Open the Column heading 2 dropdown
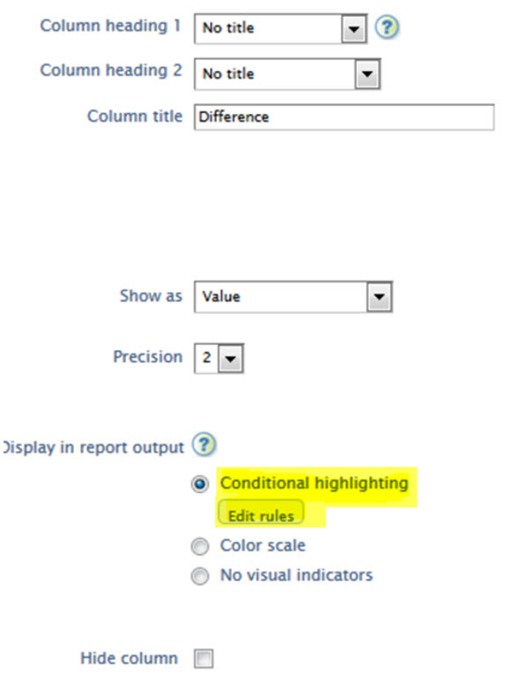 [x=367, y=74]
